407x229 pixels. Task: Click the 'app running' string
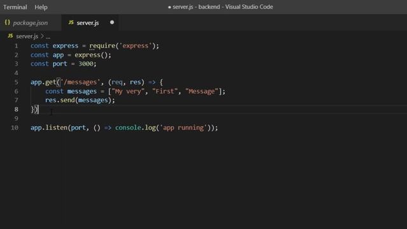183,128
